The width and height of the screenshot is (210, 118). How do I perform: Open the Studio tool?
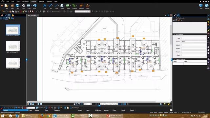[35, 6]
